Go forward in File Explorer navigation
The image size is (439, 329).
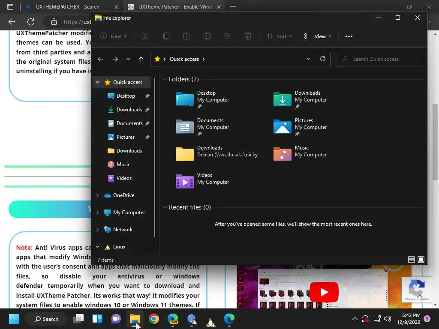[115, 59]
